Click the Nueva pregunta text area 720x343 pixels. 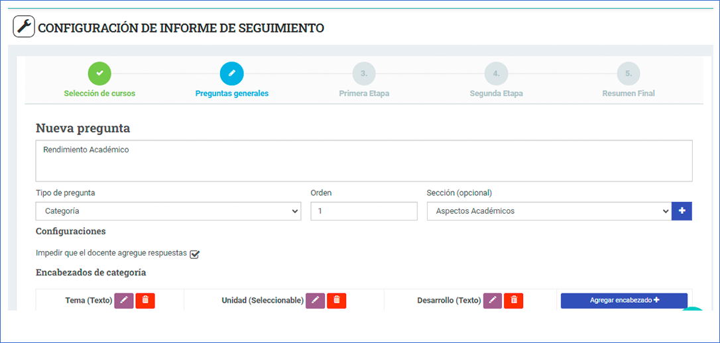coord(364,161)
